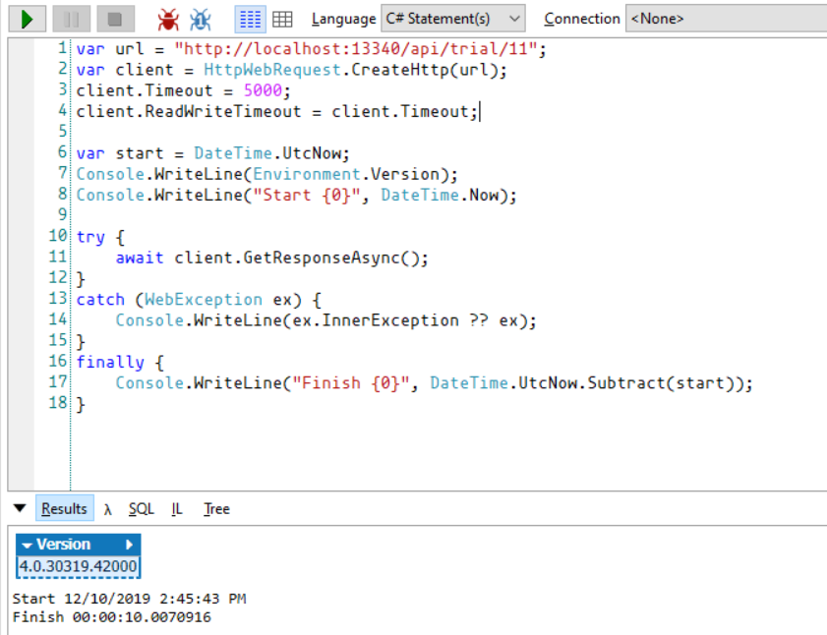
Task: Click the localhost URL string on line 1
Action: 356,49
